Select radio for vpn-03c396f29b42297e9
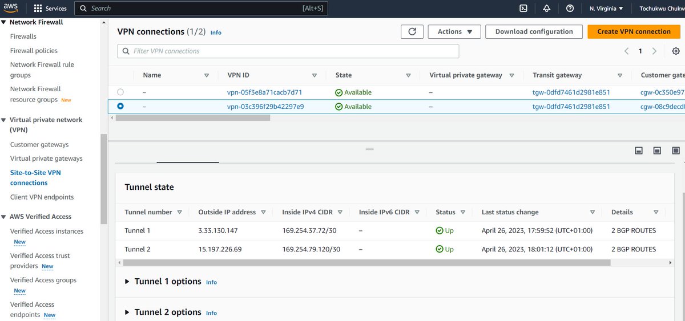Viewport: 685px width, 321px height. (120, 106)
